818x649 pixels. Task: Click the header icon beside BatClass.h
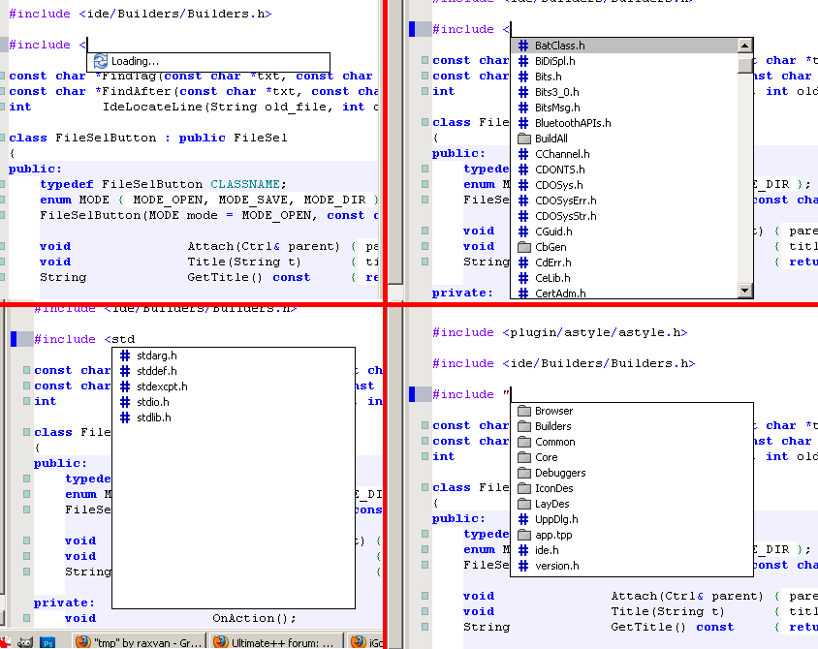523,46
